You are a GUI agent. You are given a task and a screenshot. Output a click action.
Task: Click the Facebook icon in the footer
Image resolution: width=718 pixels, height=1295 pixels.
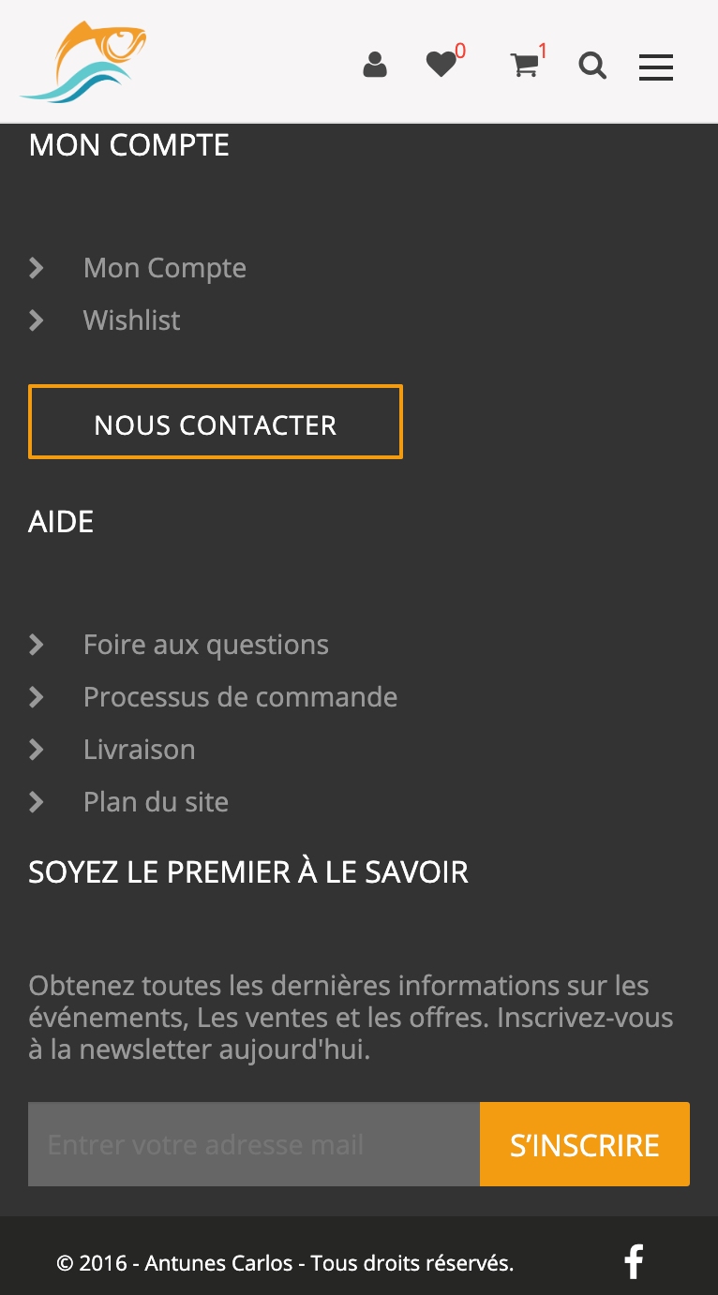tap(634, 1262)
